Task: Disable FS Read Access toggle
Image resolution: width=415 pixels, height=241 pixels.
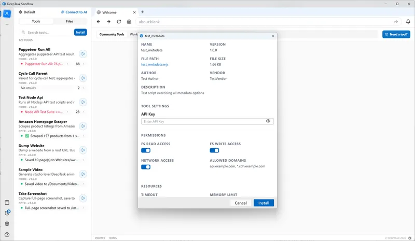Action: click(146, 150)
